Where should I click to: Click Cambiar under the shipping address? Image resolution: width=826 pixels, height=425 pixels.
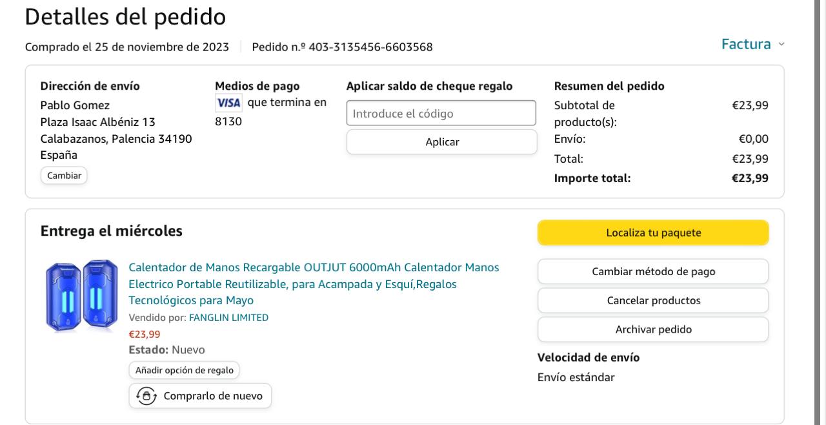(64, 176)
